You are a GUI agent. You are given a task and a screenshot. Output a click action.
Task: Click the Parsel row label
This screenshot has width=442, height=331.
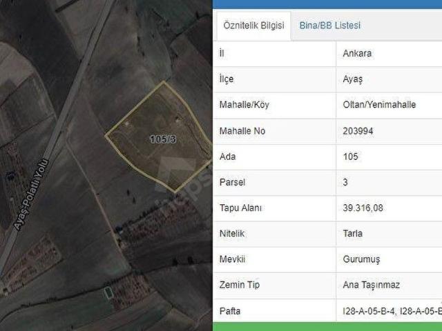click(x=232, y=182)
